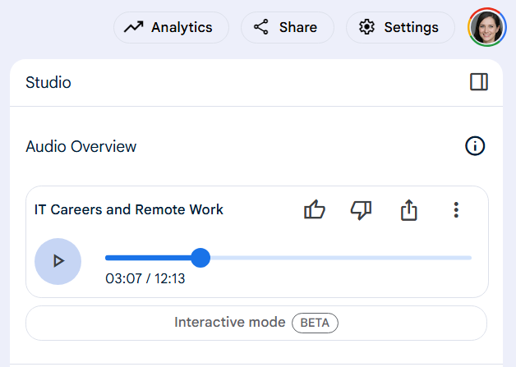Click the gear icon in Settings
This screenshot has height=367, width=516.
point(366,27)
